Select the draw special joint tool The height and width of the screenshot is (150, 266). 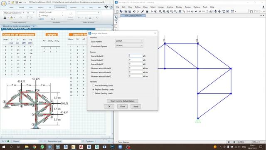pos(116,26)
